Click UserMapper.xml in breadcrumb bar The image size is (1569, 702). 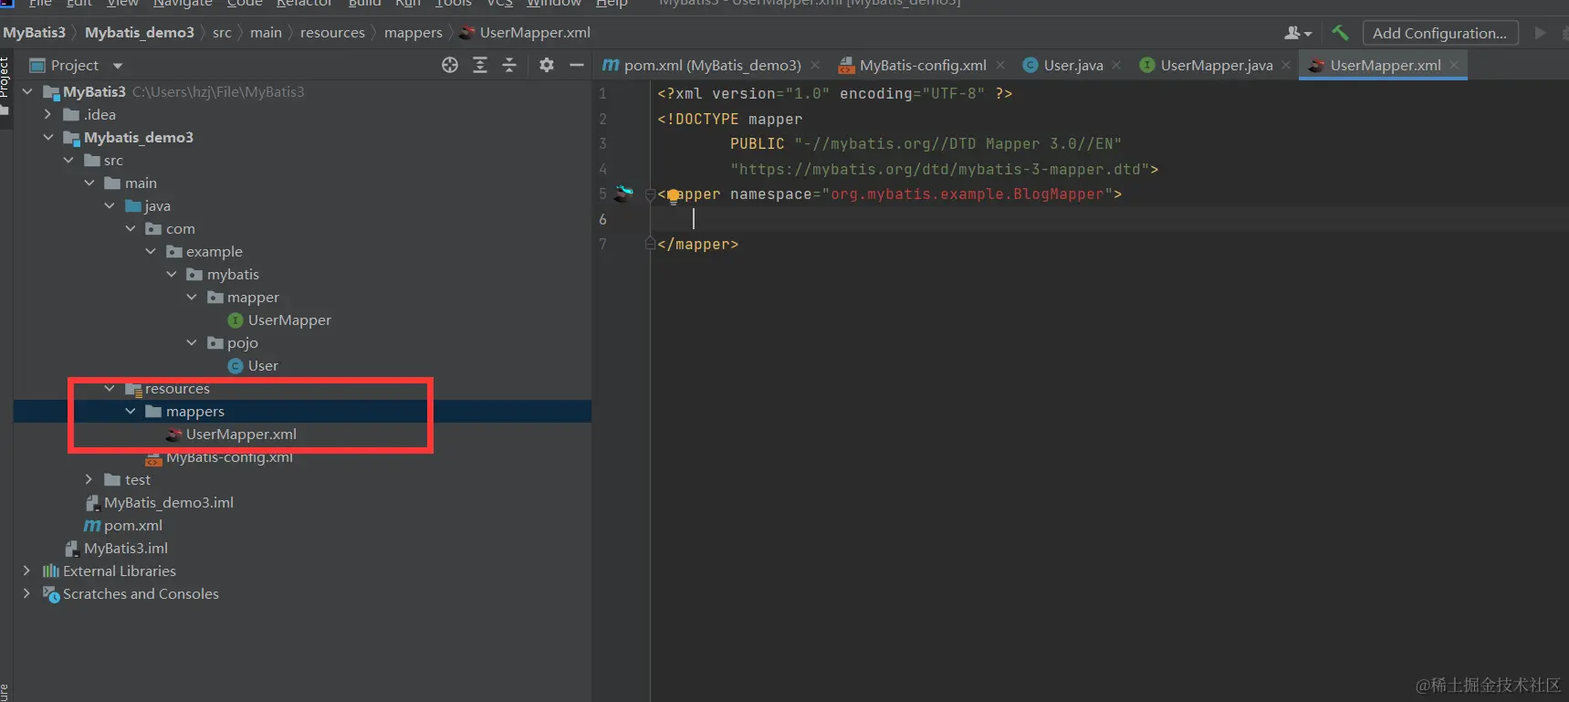point(525,32)
